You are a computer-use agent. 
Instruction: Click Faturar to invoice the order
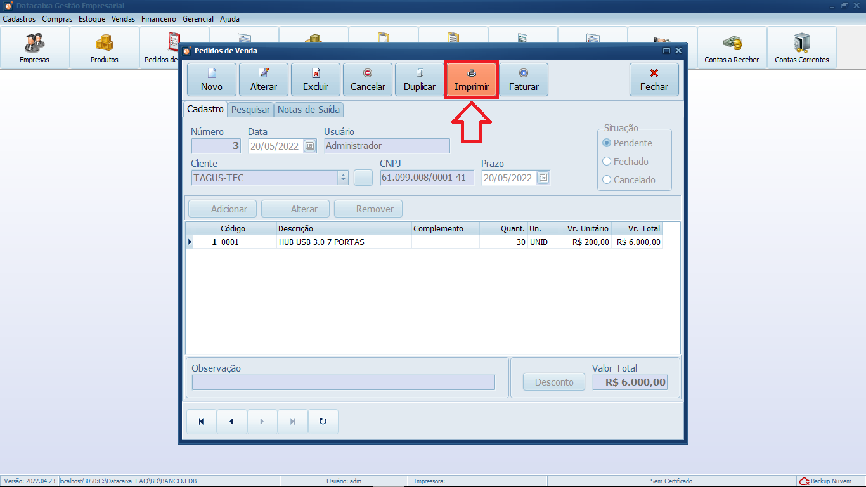pos(523,80)
